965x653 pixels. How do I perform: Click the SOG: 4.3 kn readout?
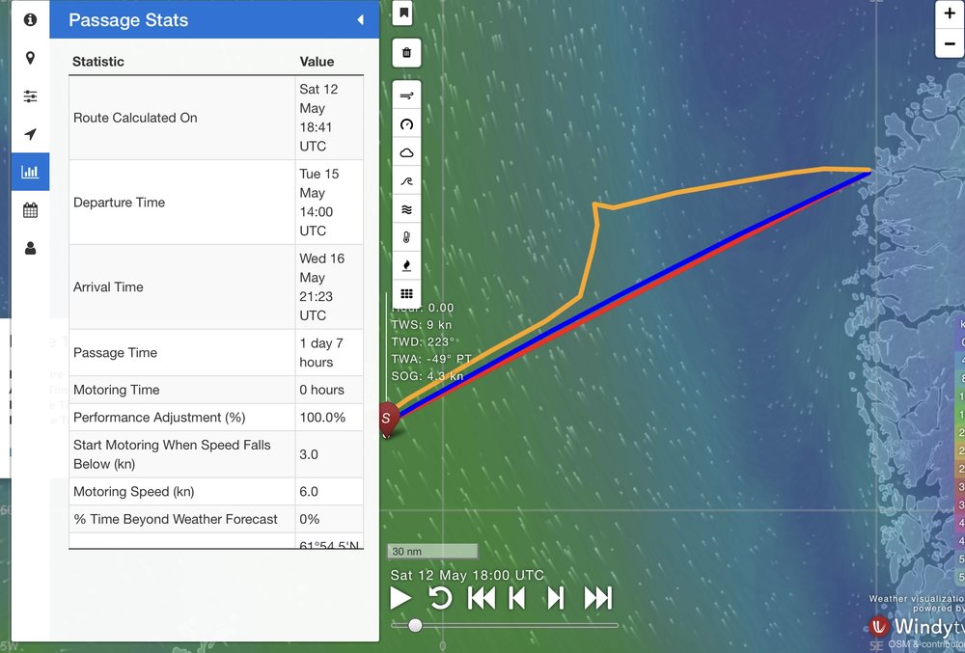coord(427,376)
